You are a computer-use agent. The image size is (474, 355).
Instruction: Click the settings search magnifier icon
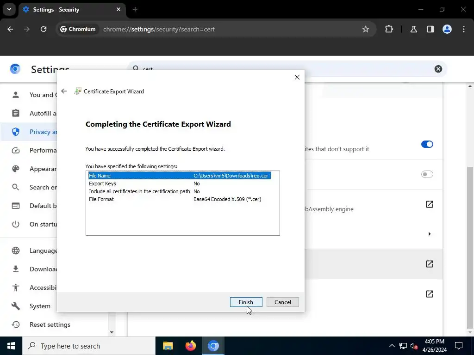[x=136, y=68]
